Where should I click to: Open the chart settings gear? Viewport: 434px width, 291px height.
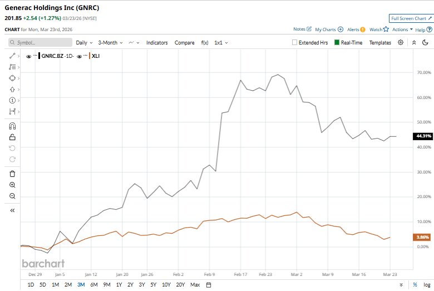click(401, 42)
